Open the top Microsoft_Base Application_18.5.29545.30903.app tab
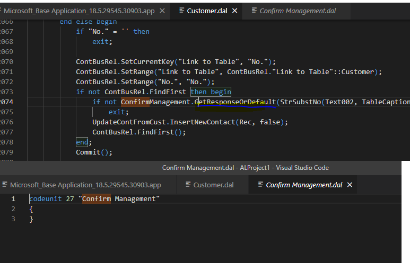 coord(79,11)
